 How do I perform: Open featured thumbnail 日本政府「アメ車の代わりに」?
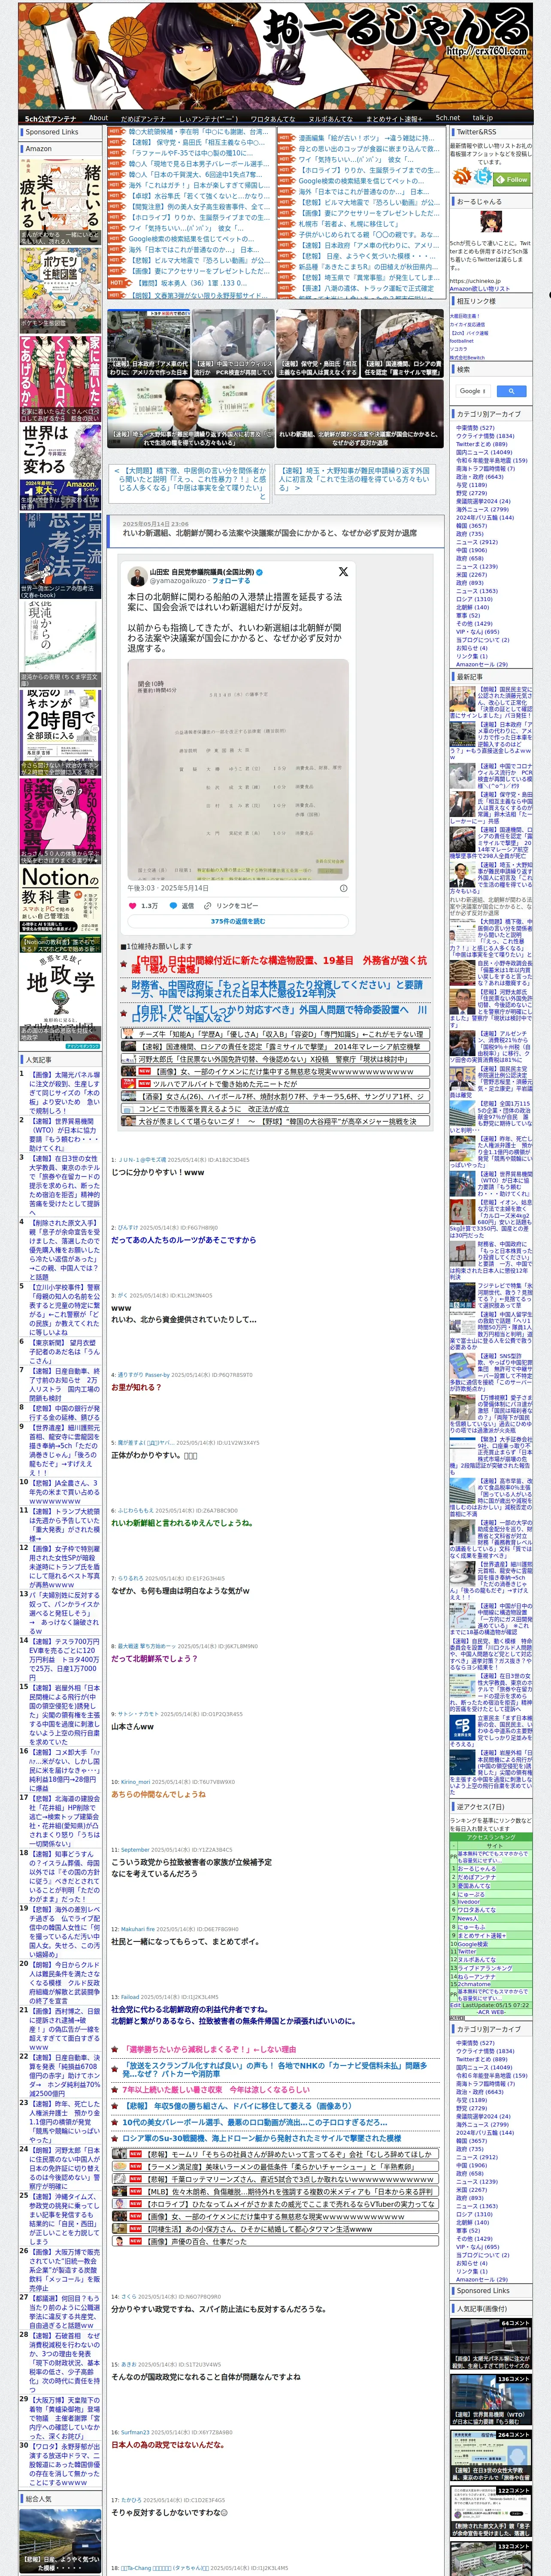(149, 343)
